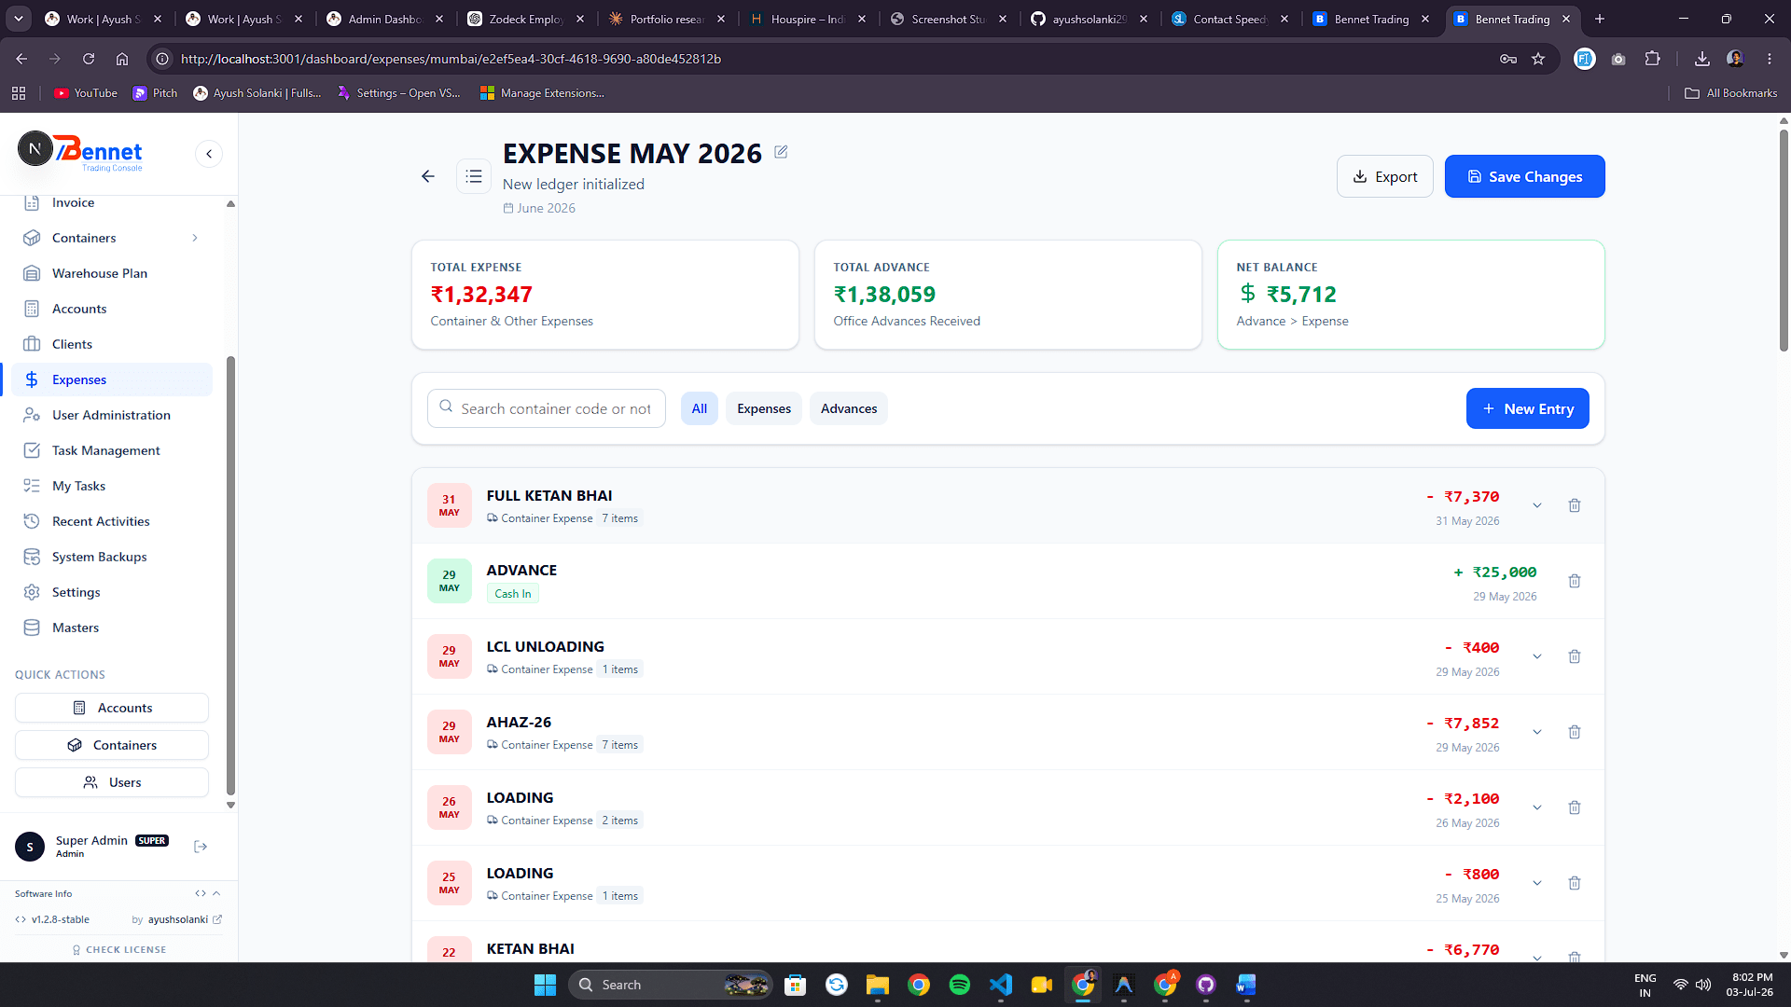Click the CHECK LICENSE link

(119, 949)
